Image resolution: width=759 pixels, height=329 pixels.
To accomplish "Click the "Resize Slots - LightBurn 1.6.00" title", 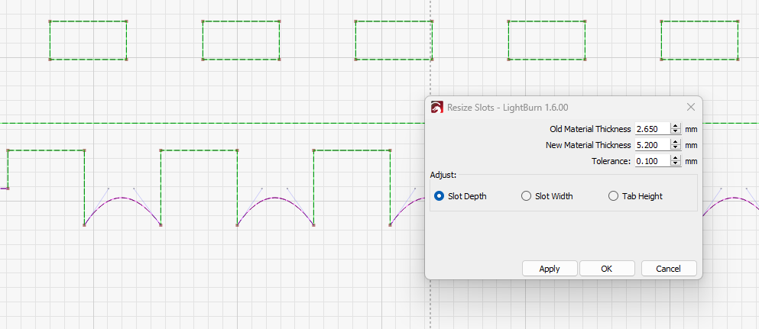I will [x=508, y=107].
